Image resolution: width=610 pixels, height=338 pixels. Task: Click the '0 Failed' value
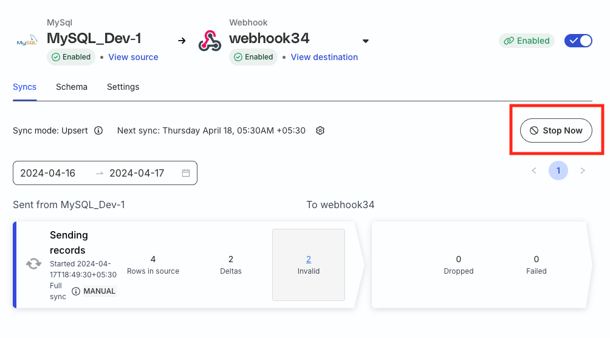(536, 265)
